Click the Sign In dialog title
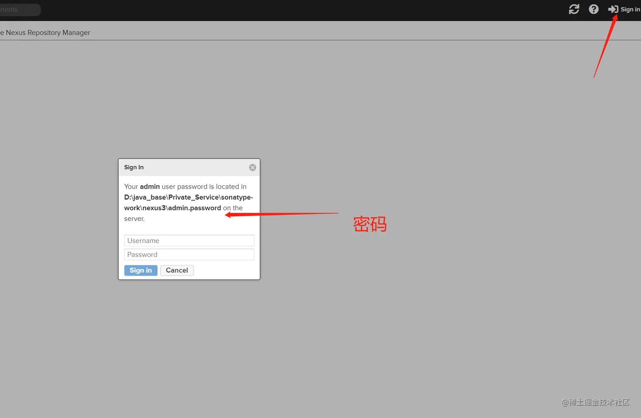This screenshot has height=418, width=641. 134,167
